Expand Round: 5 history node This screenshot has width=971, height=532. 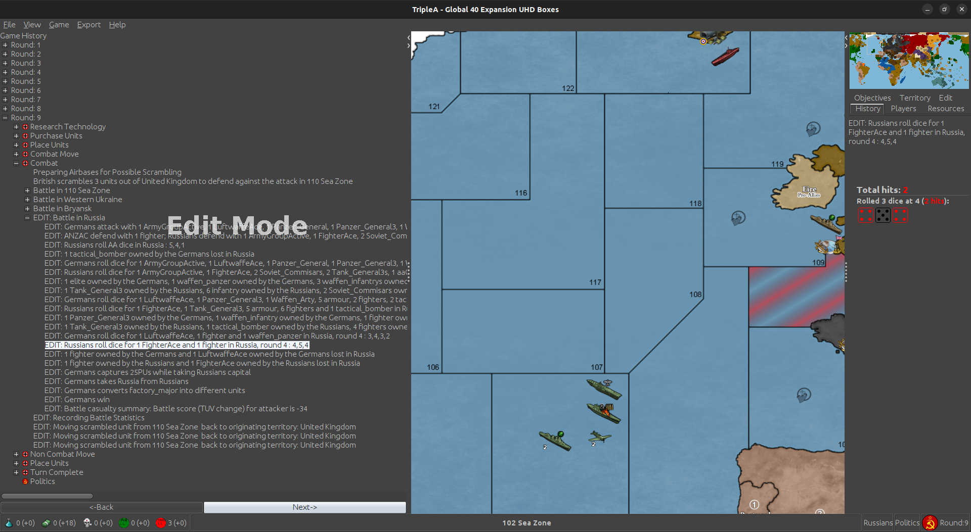tap(5, 81)
